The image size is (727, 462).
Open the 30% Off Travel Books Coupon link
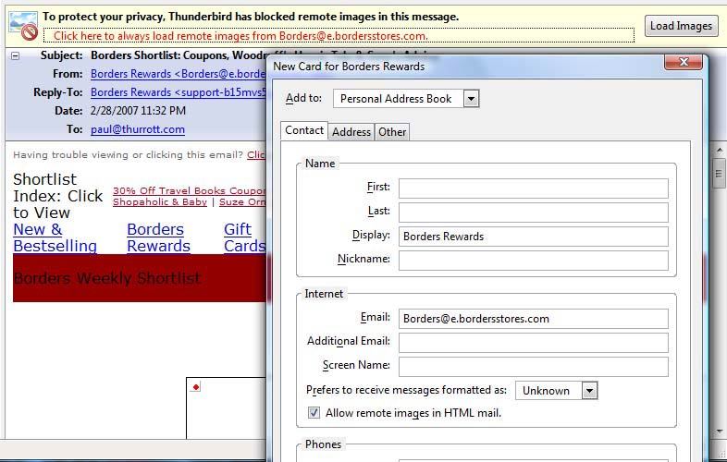190,190
